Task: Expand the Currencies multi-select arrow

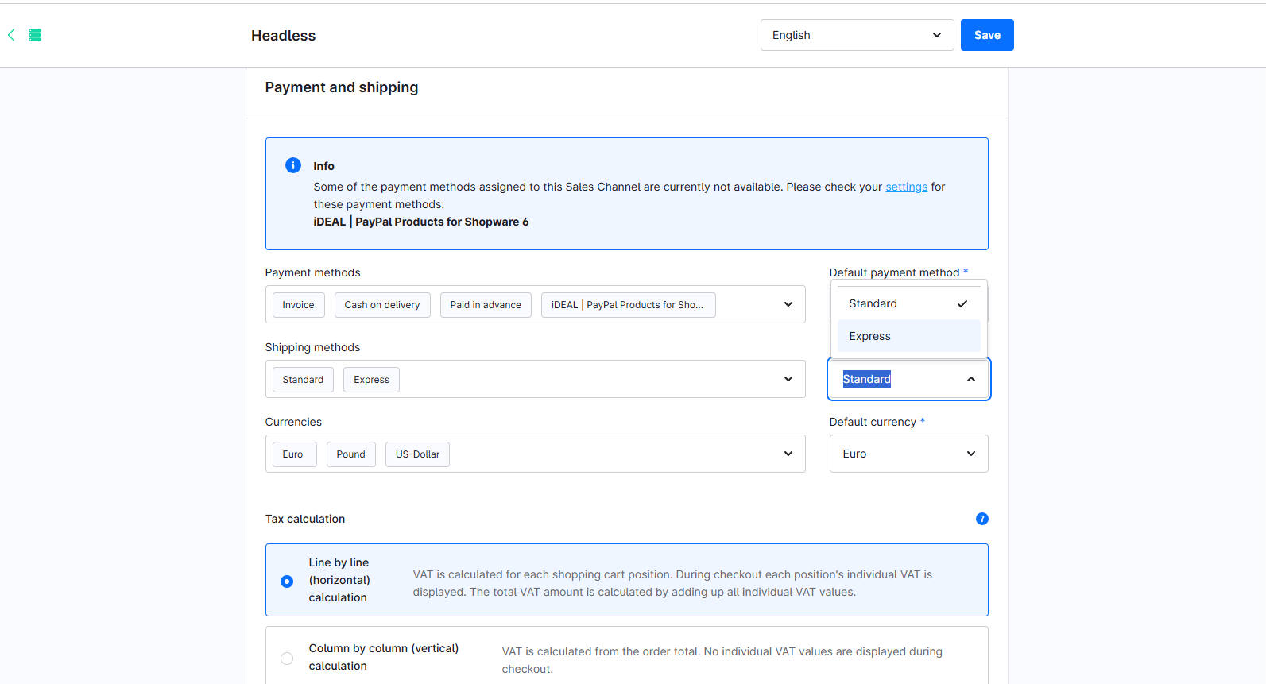Action: pos(788,454)
